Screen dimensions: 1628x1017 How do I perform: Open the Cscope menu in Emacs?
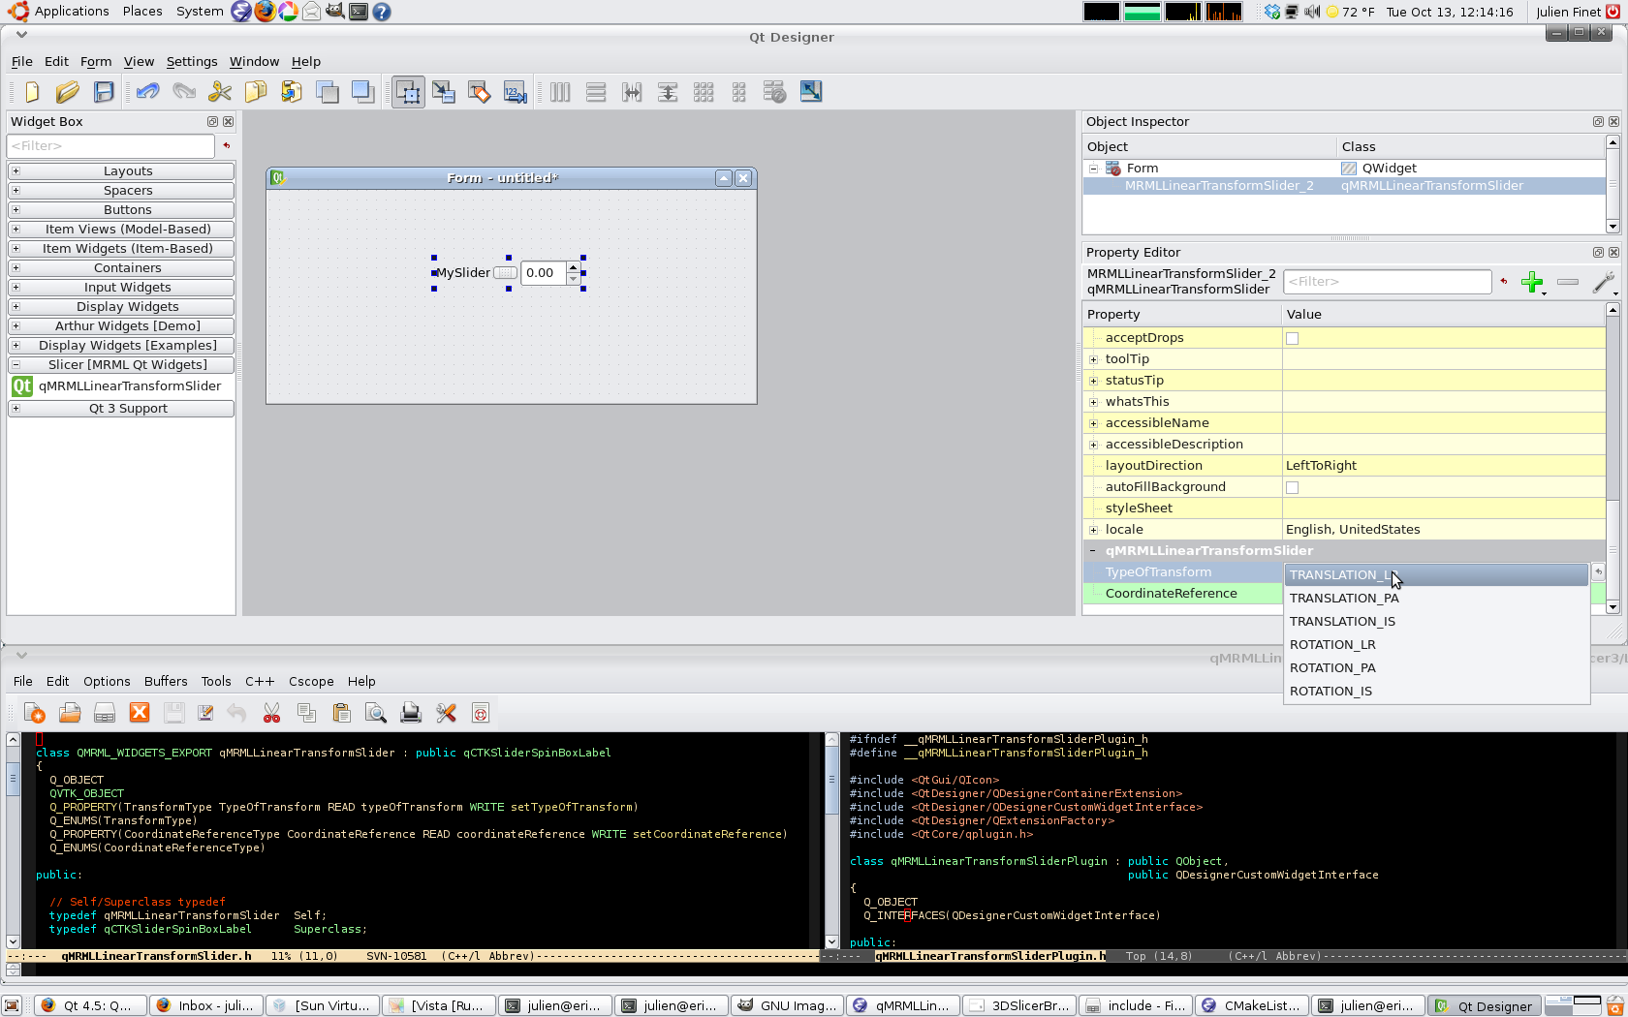310,682
